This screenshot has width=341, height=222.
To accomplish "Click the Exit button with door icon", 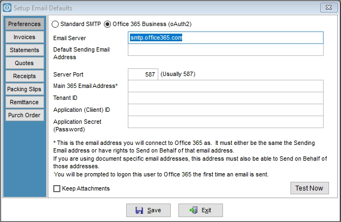I will point(201,210).
